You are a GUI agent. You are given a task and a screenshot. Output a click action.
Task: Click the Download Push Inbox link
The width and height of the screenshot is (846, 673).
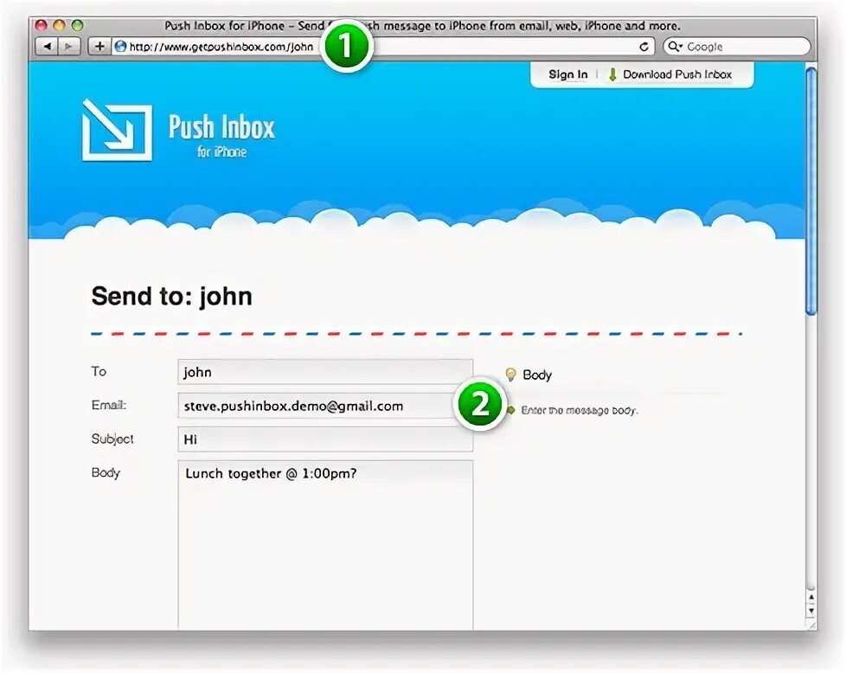point(677,74)
